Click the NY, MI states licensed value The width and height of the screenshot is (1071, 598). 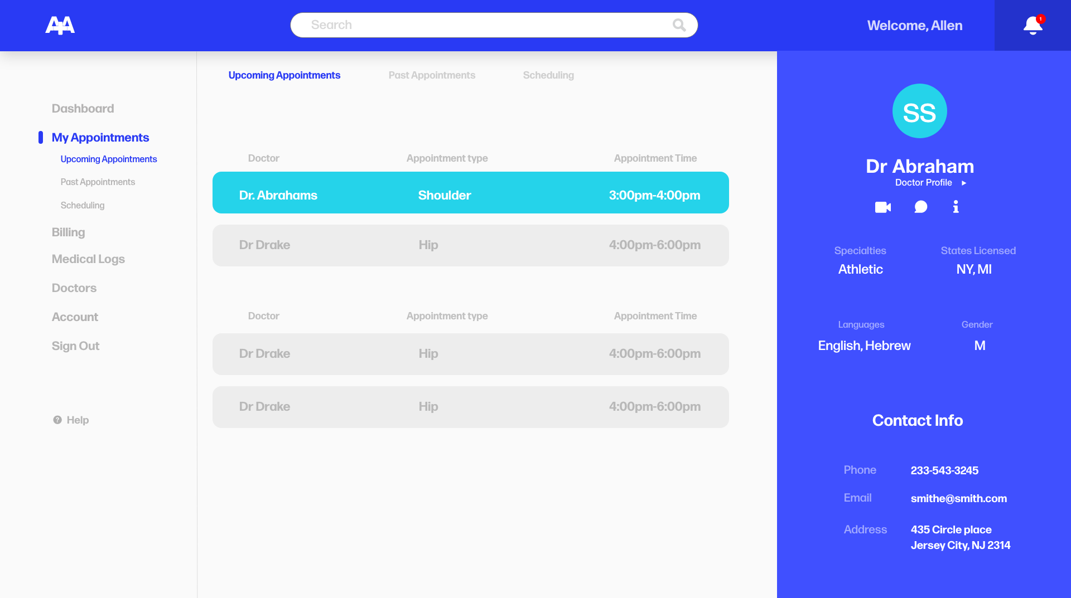click(974, 270)
